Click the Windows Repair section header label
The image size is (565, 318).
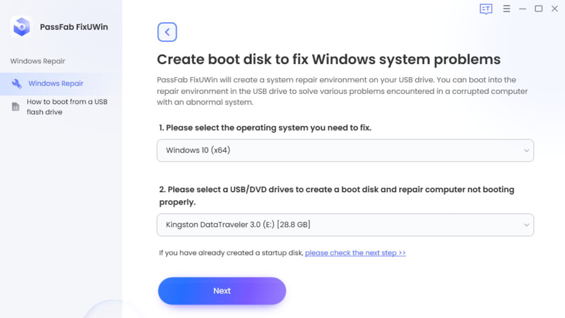(38, 61)
